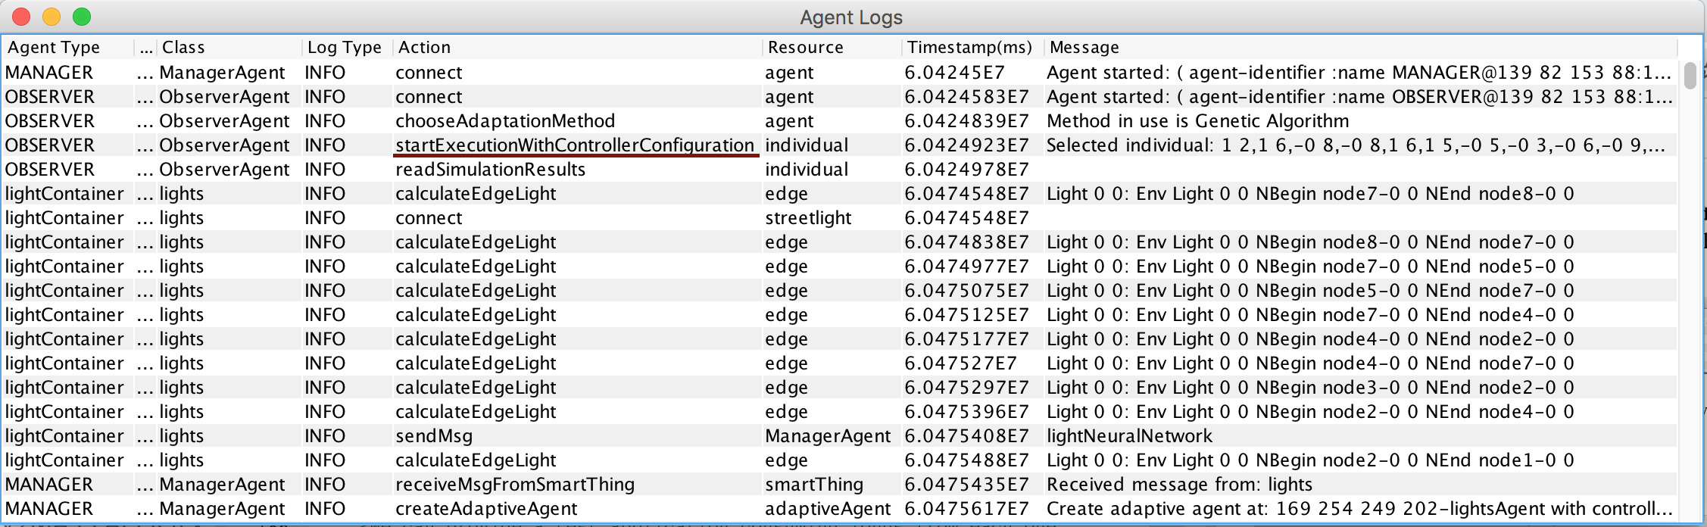Select the sendMsg ManagerAgent row
The height and width of the screenshot is (527, 1707).
pos(434,436)
